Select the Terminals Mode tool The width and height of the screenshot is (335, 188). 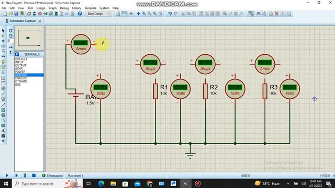(x=3, y=67)
